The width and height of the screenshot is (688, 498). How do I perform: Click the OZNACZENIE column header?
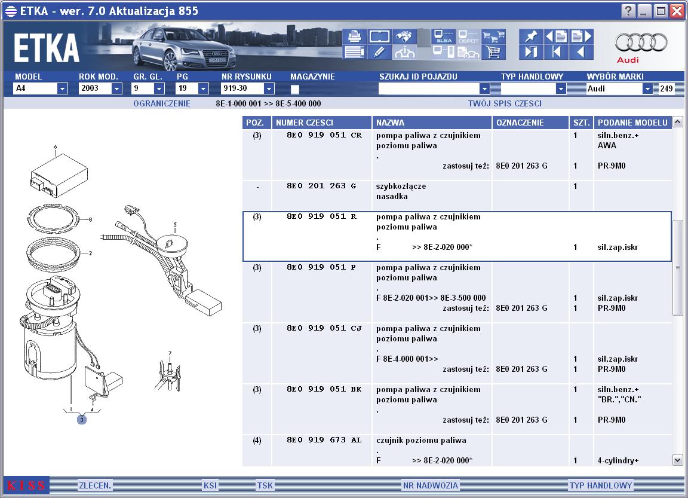pyautogui.click(x=530, y=123)
